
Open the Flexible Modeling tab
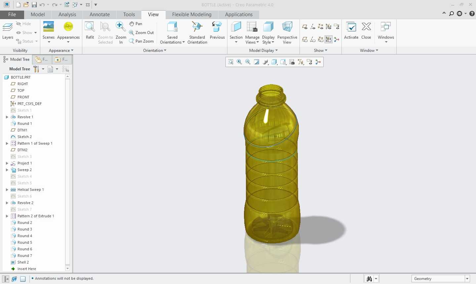(x=192, y=15)
